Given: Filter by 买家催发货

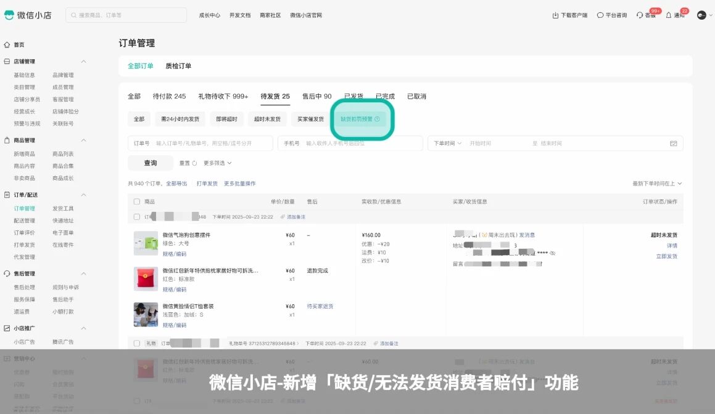Looking at the screenshot, I should coord(310,119).
